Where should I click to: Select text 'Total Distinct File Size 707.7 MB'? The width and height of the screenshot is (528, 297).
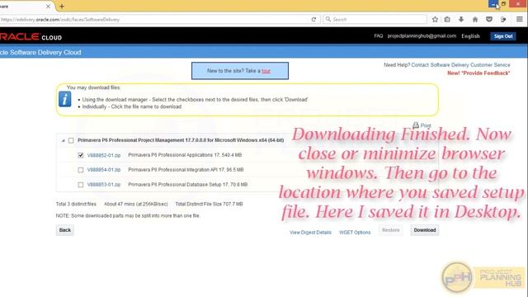pos(209,204)
